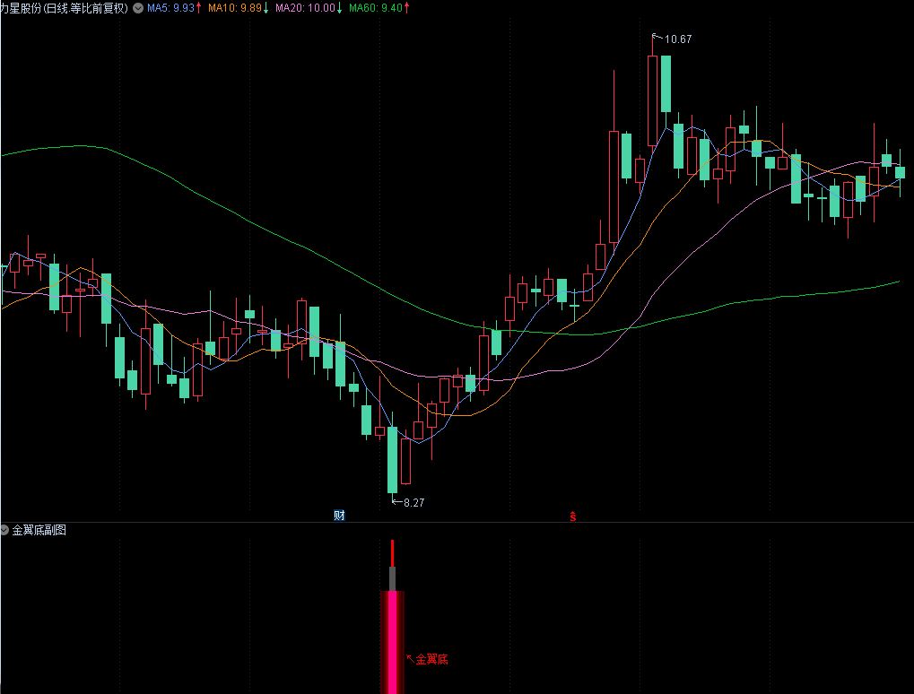
Task: Click the red up arrow after MA60 value
Action: click(407, 8)
